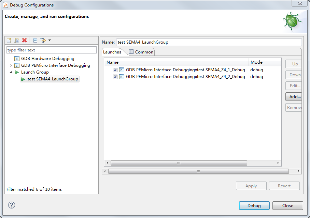
Task: Switch to the Launches tab
Action: click(x=112, y=52)
